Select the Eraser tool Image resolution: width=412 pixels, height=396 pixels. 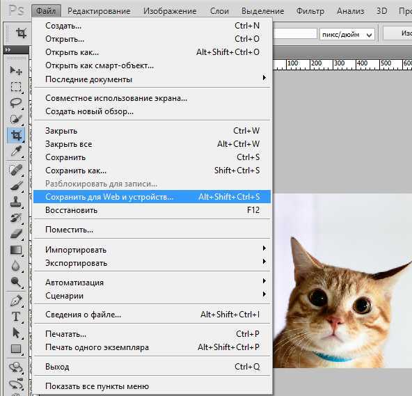(16, 234)
